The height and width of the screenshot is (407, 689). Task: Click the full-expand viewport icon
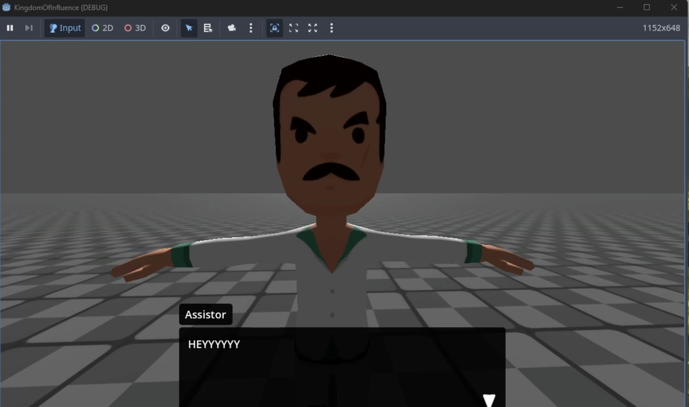[313, 28]
